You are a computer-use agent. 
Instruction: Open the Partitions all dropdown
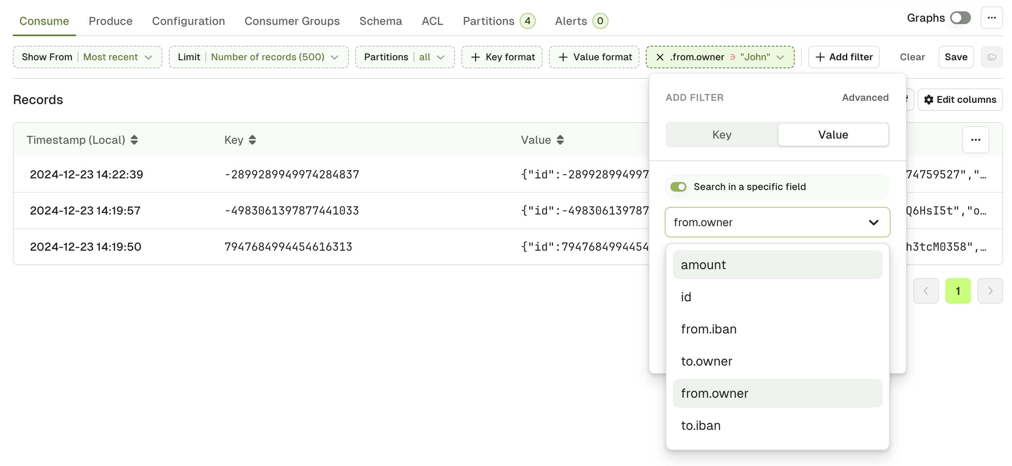click(405, 57)
